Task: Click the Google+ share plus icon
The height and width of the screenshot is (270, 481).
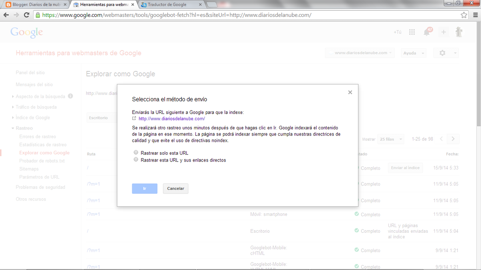Action: (443, 32)
